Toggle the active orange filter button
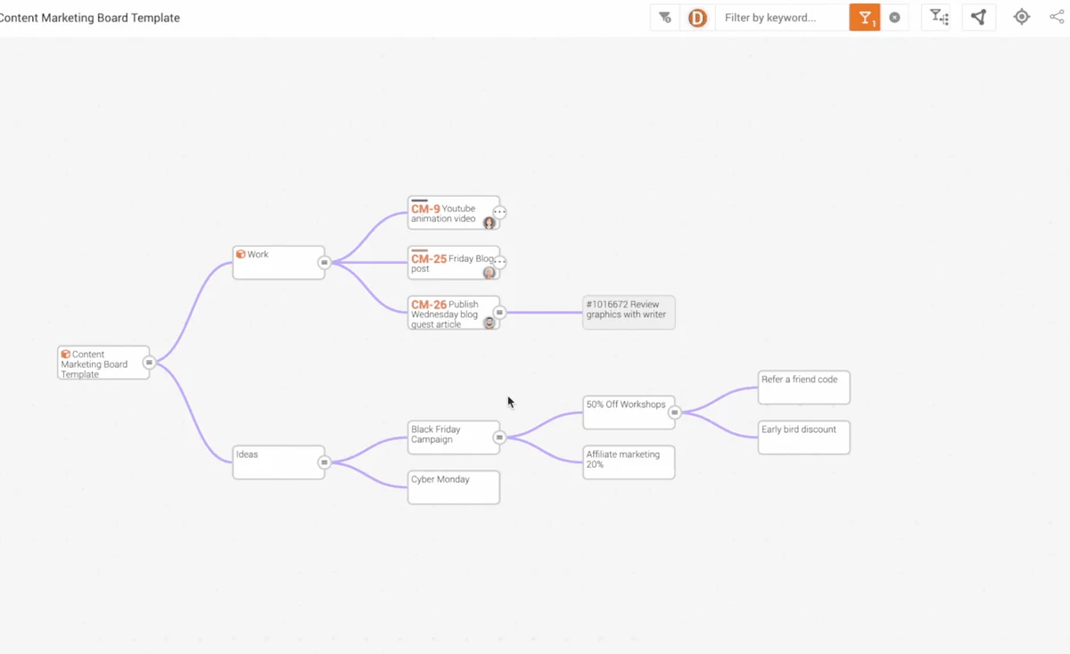 point(865,18)
